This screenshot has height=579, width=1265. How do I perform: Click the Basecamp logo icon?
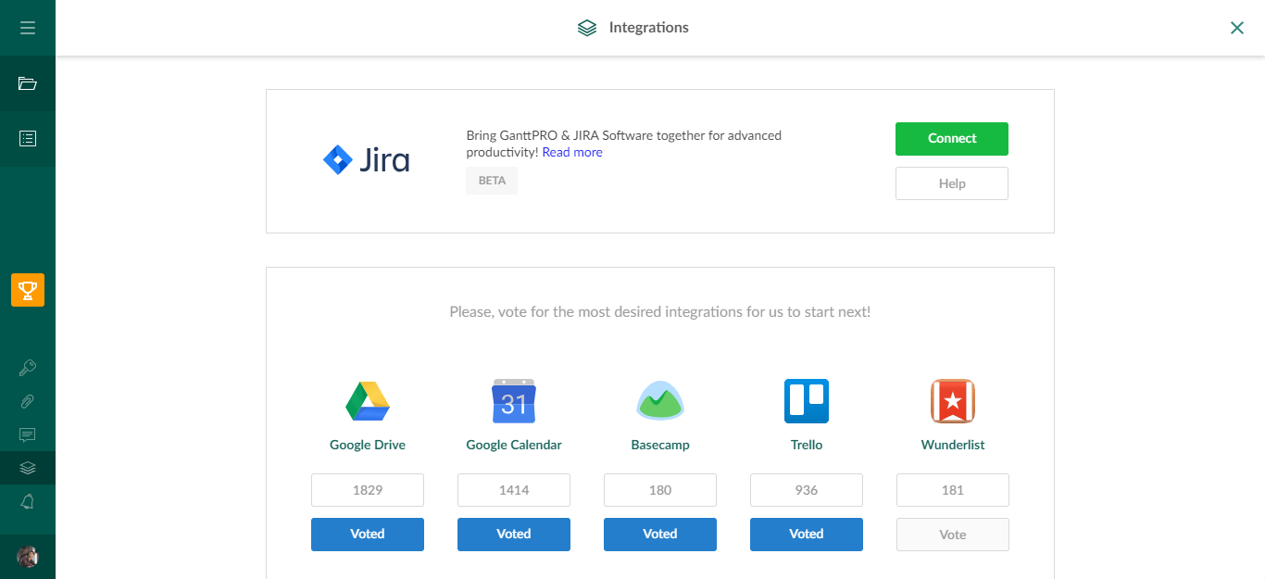tap(660, 401)
